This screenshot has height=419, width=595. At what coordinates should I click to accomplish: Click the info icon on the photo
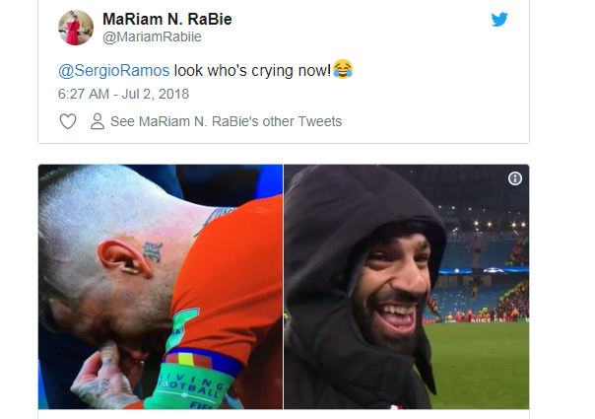click(x=515, y=178)
